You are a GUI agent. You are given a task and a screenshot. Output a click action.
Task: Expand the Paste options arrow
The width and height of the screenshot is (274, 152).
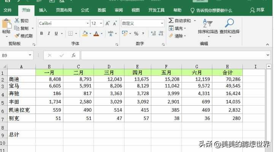(x=6, y=36)
